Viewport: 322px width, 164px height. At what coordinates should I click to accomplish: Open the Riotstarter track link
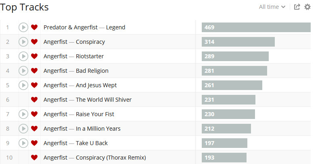pyautogui.click(x=90, y=56)
